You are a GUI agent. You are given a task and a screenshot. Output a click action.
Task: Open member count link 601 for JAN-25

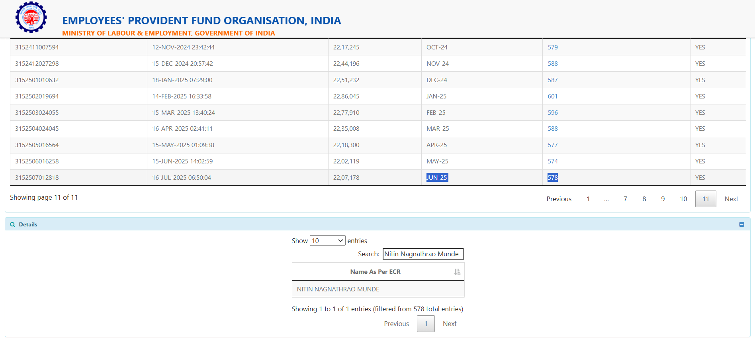552,96
